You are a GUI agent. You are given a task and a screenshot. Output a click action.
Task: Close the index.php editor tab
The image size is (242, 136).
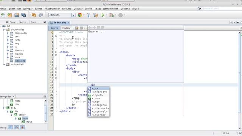[68, 23]
